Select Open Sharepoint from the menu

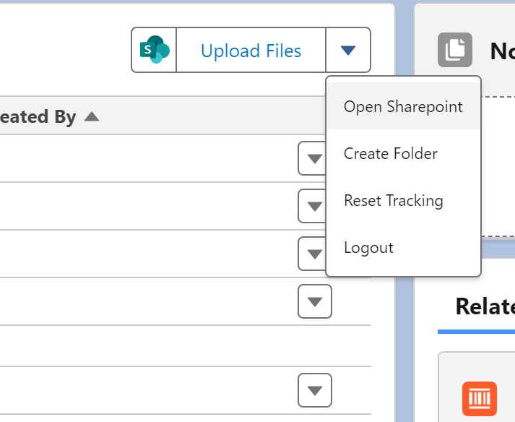tap(403, 107)
